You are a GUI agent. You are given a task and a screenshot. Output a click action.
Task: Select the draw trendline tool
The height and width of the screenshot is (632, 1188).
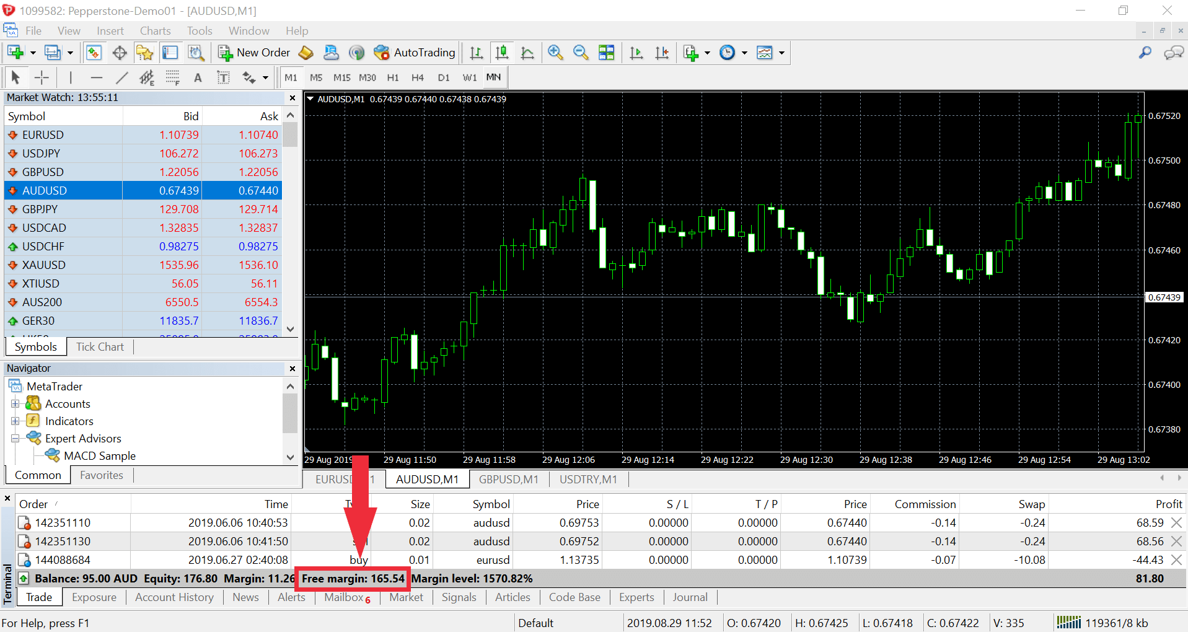pyautogui.click(x=122, y=77)
